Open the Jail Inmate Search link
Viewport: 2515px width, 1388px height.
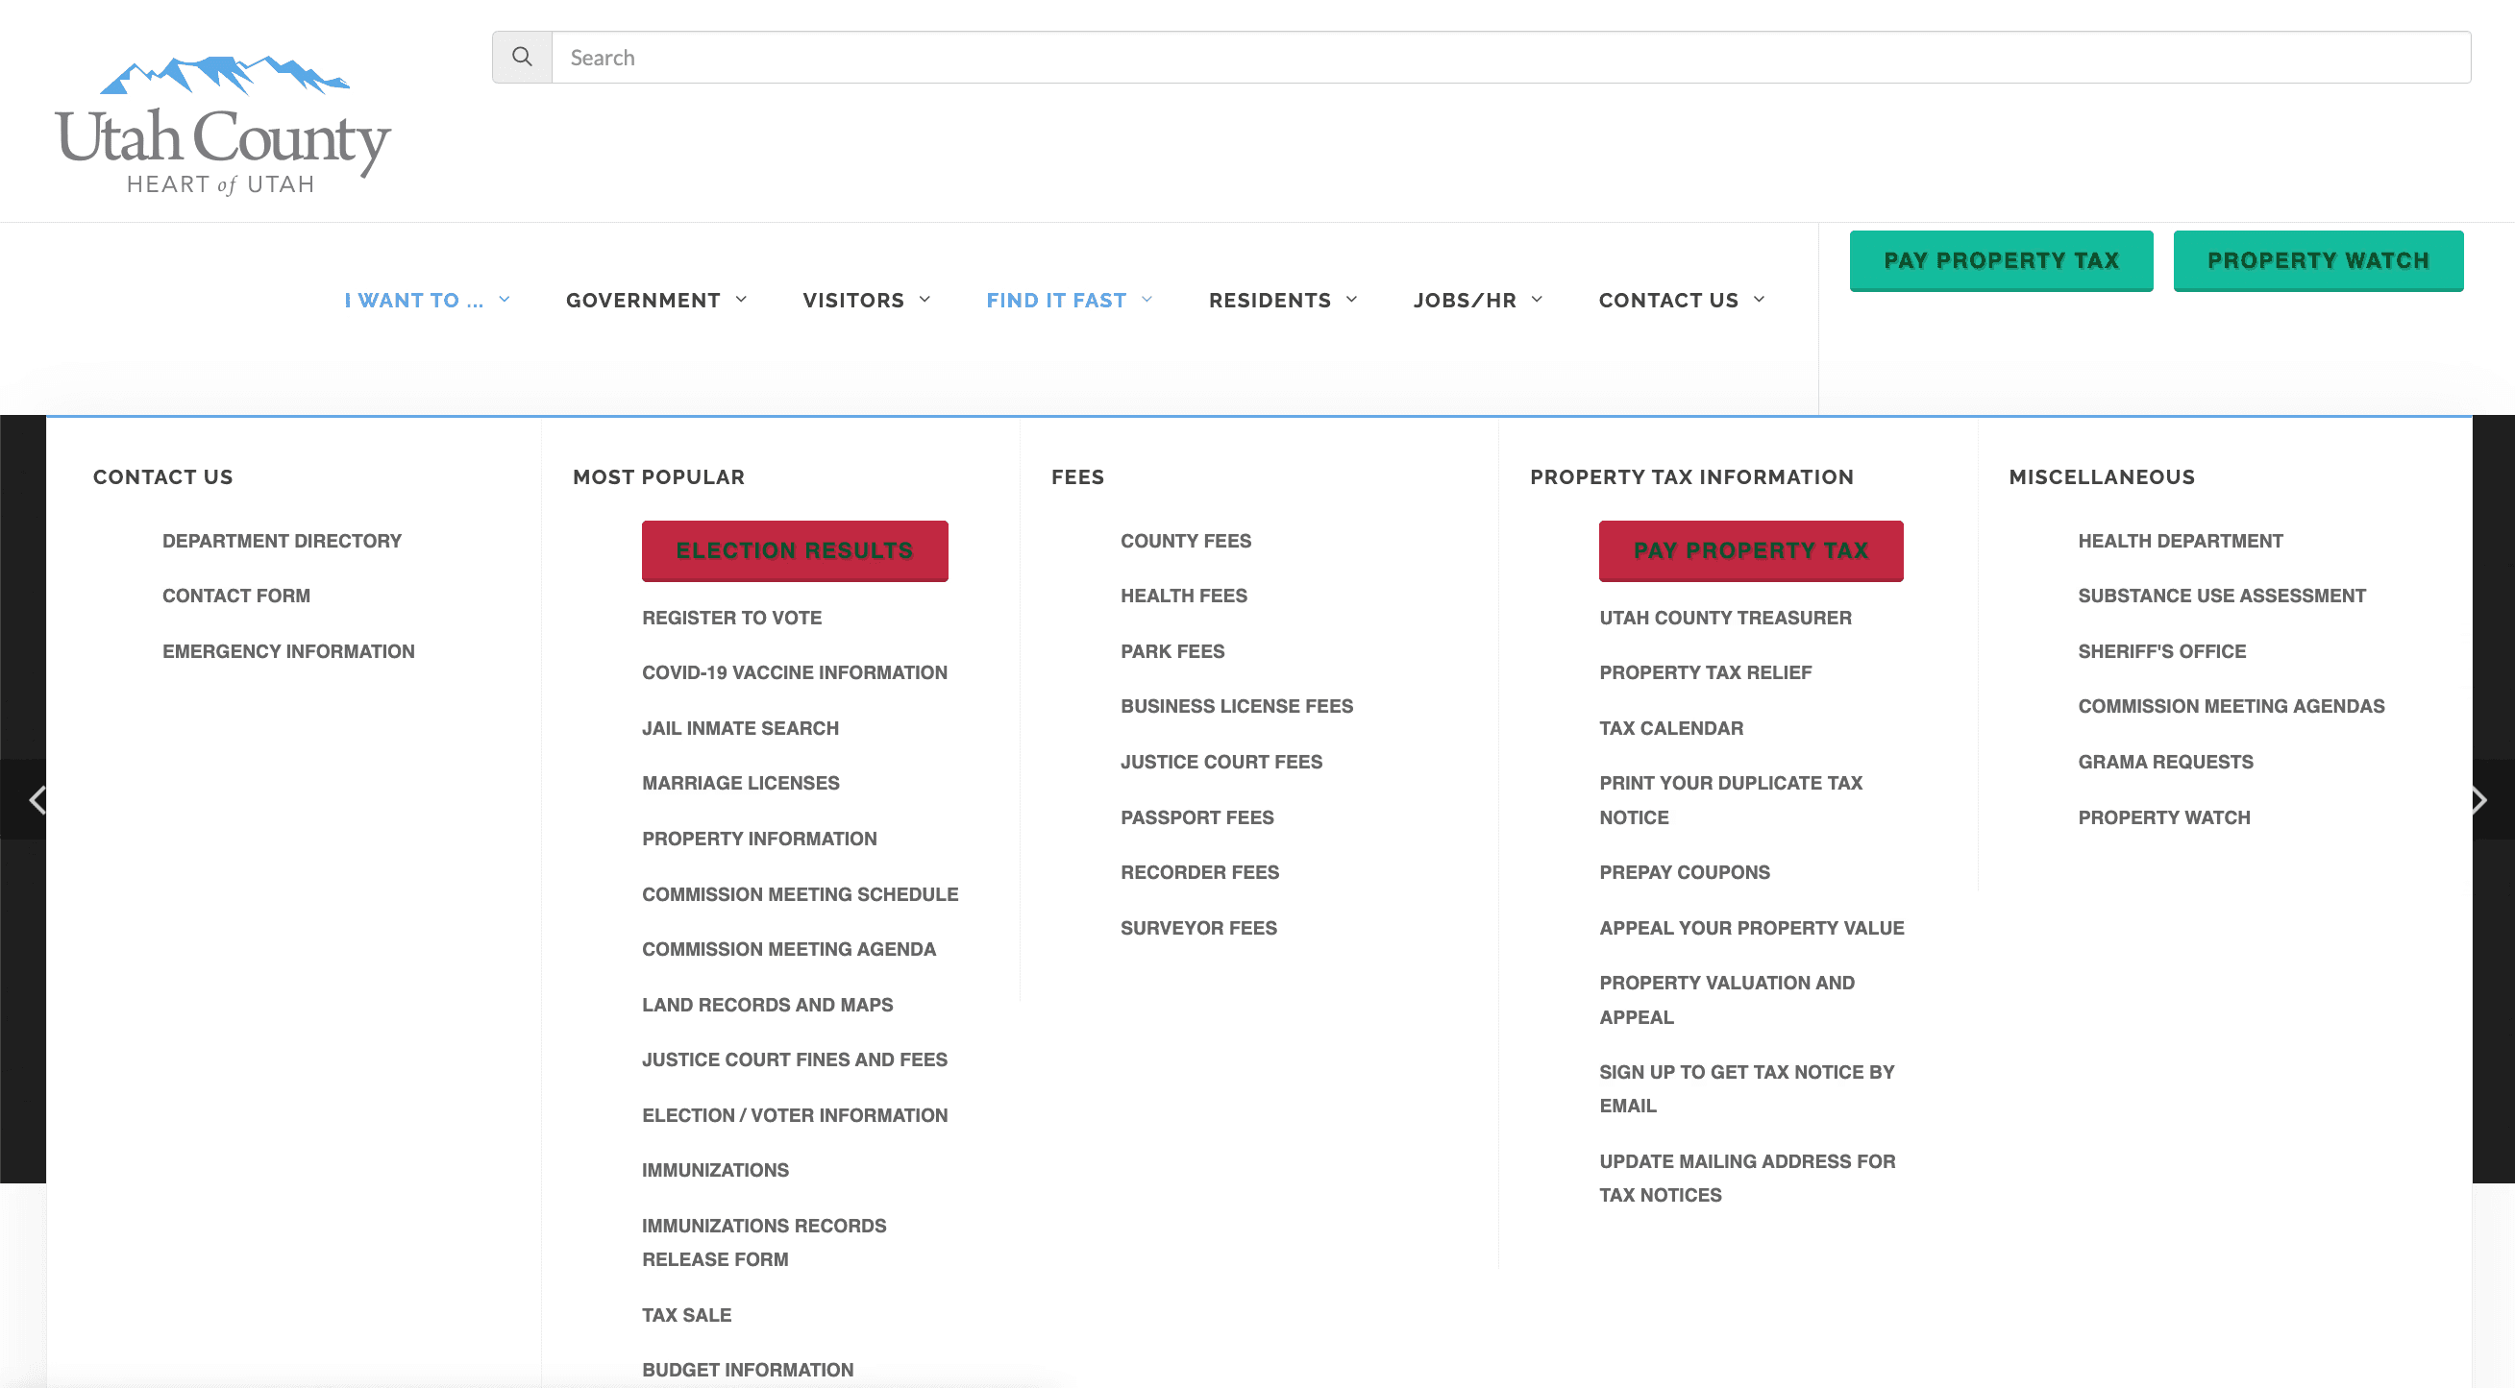[740, 728]
